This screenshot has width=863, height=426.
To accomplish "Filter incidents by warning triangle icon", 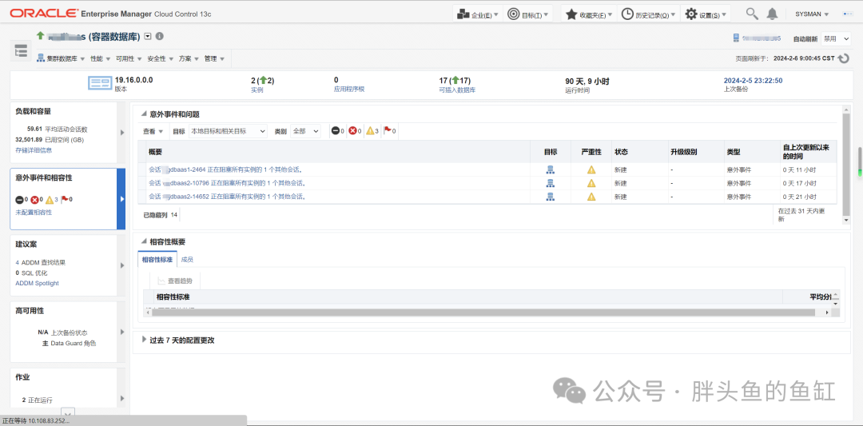I will click(371, 131).
